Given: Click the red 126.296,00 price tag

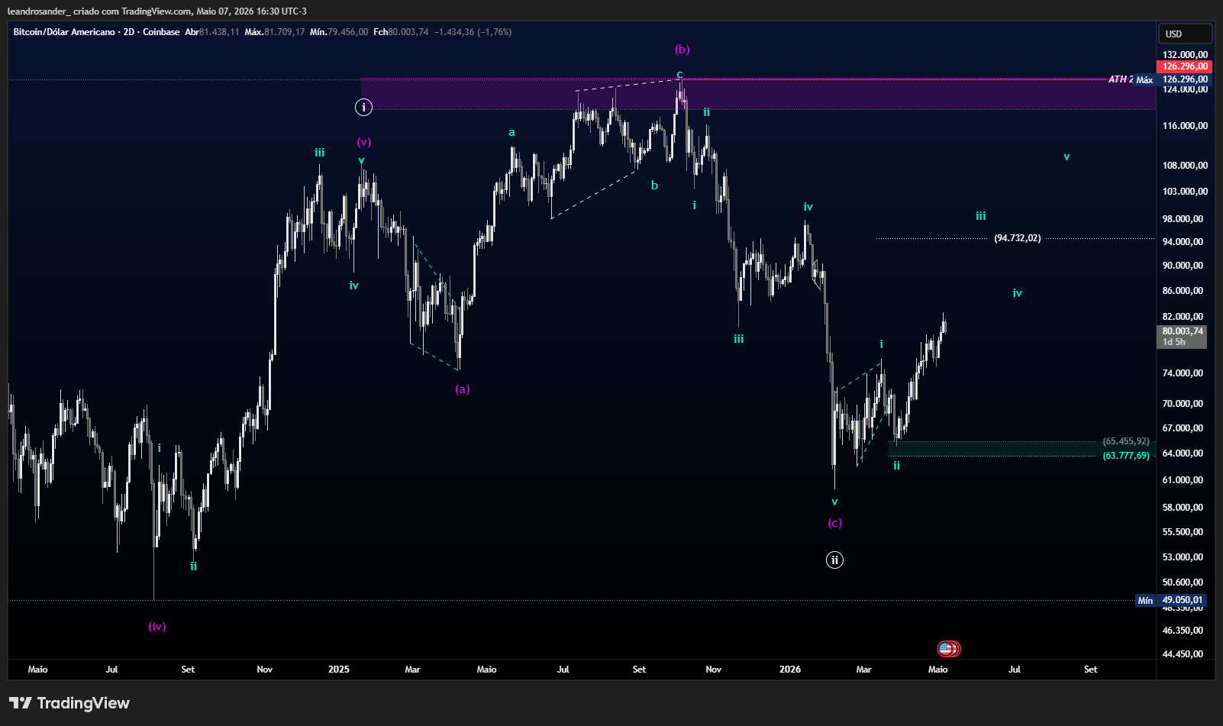Looking at the screenshot, I should 1184,66.
